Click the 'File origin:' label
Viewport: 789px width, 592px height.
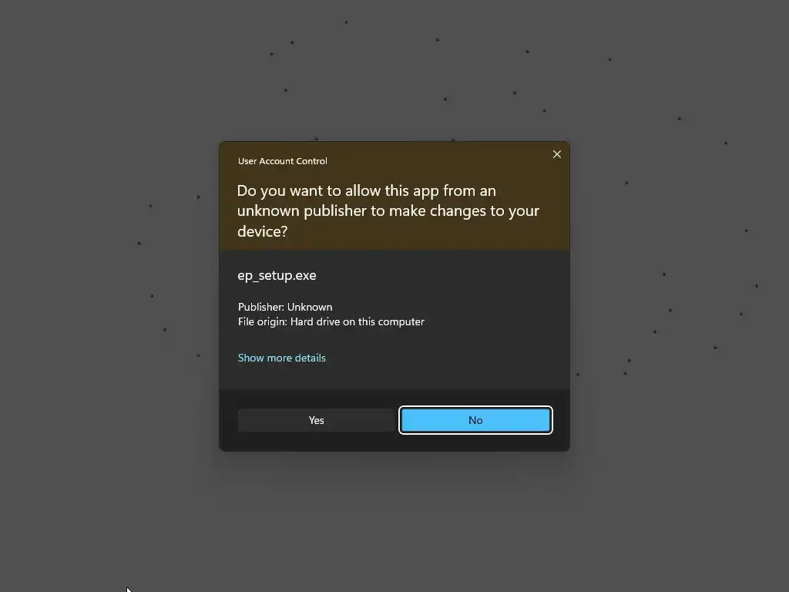point(263,321)
